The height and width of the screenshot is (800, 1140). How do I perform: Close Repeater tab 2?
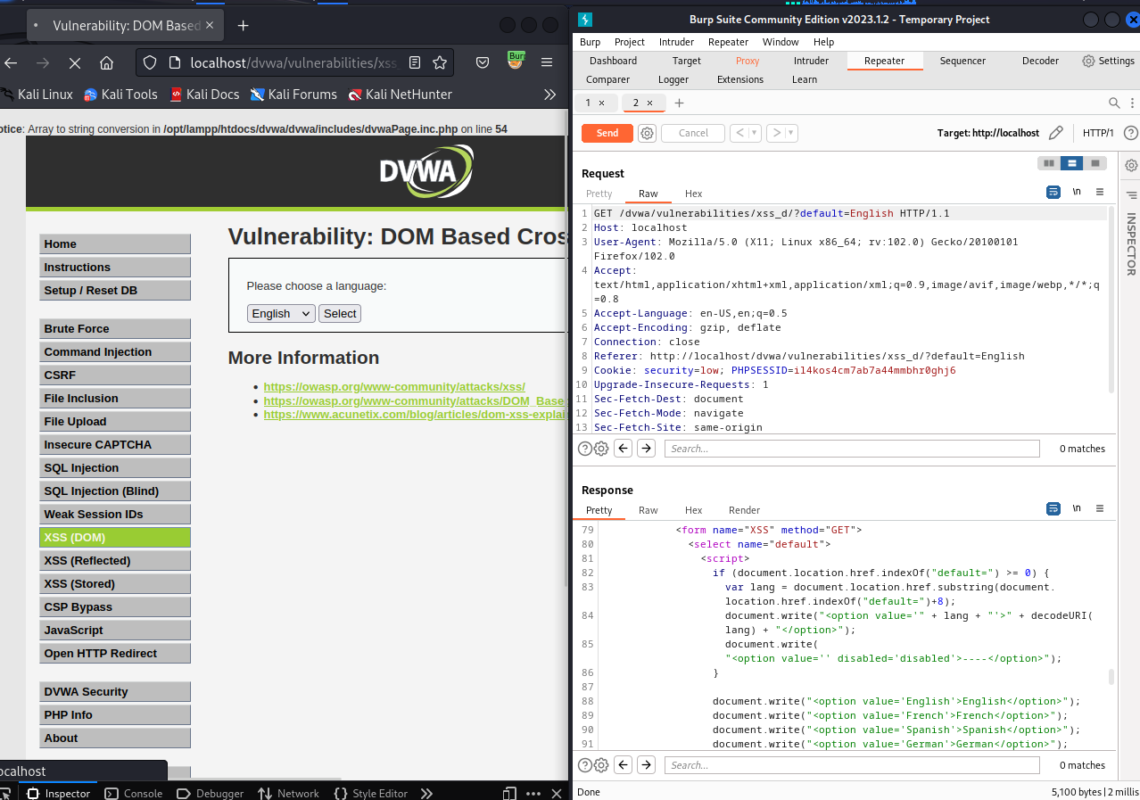(649, 103)
